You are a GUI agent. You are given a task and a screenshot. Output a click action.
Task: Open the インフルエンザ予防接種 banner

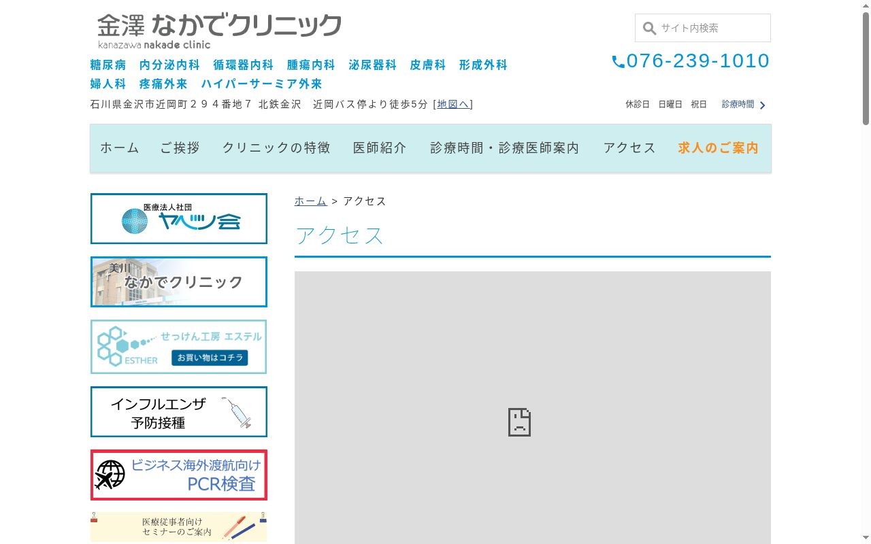(179, 412)
